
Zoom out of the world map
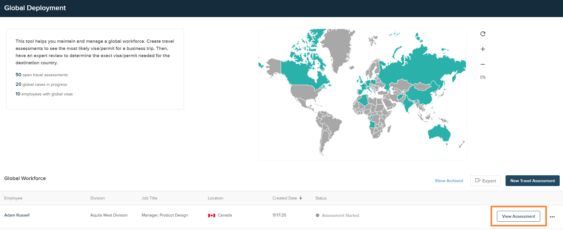[x=483, y=64]
